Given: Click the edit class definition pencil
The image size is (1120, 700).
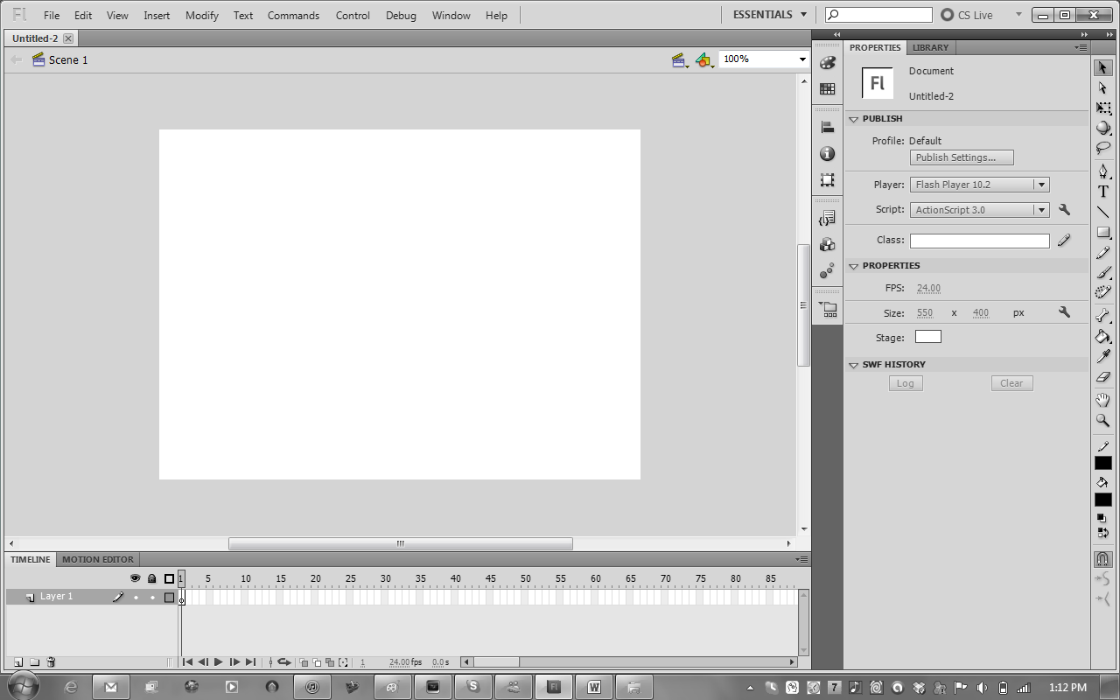Looking at the screenshot, I should (1064, 240).
